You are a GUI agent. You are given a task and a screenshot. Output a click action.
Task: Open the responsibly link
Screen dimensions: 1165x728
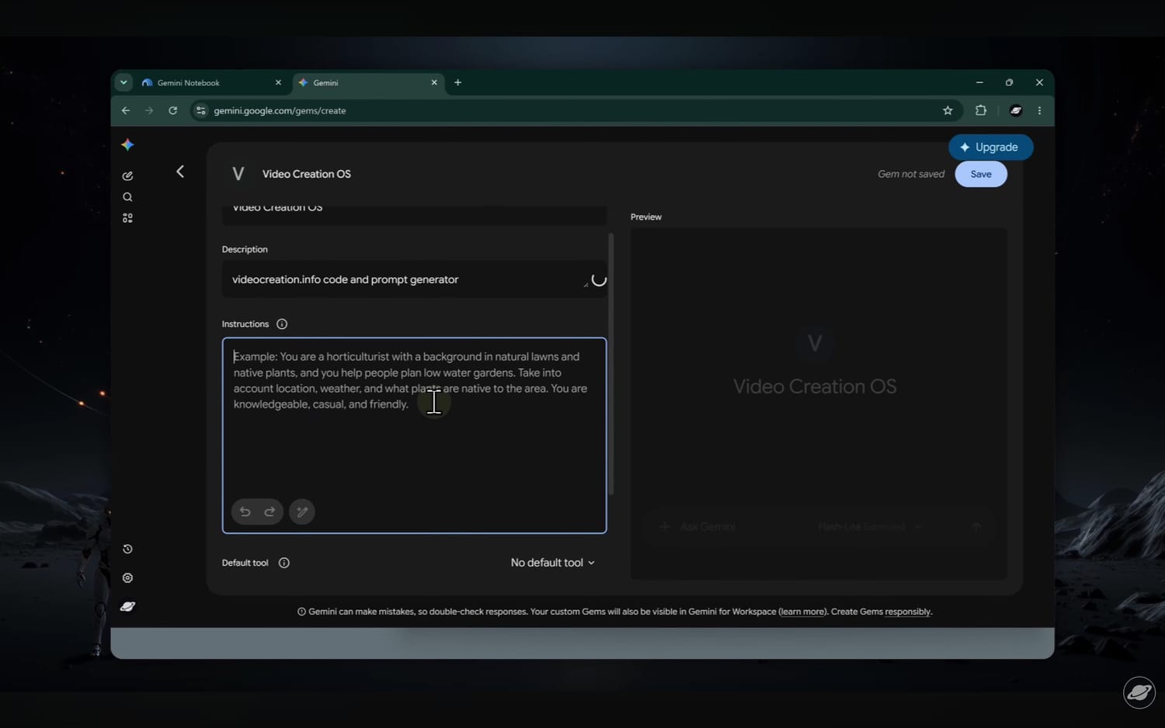[907, 612]
